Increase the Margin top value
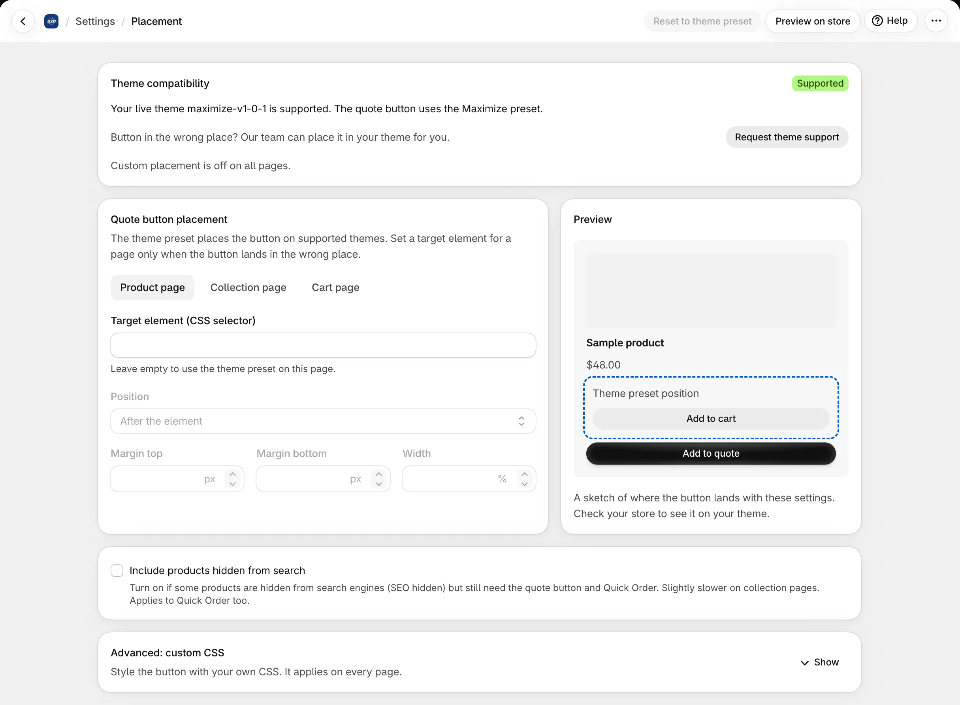This screenshot has width=960, height=705. pyautogui.click(x=233, y=474)
